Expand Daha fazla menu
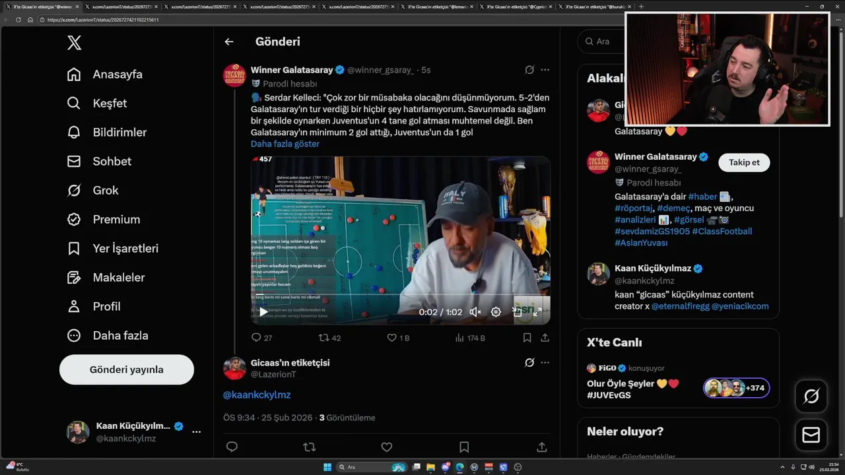The width and height of the screenshot is (845, 475). coord(108,335)
